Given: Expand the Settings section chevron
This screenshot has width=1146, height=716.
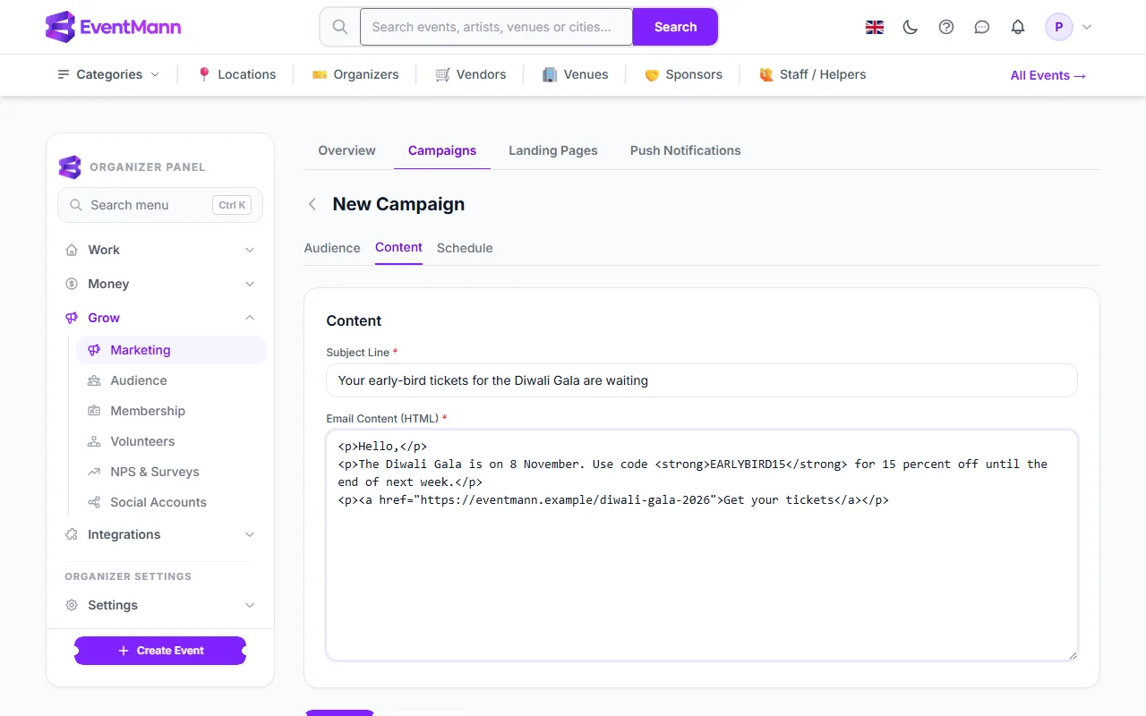Looking at the screenshot, I should point(250,605).
